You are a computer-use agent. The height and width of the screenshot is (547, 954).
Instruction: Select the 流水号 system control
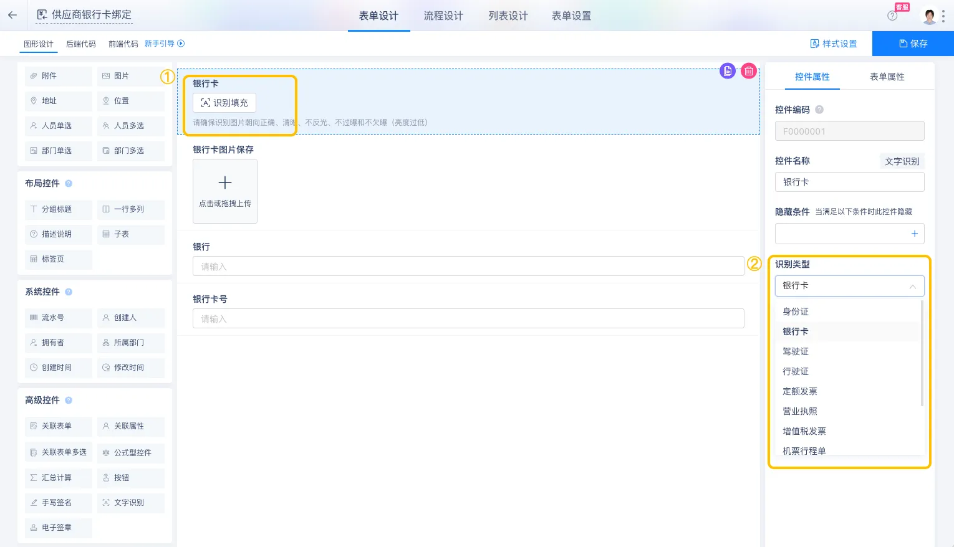tap(59, 318)
